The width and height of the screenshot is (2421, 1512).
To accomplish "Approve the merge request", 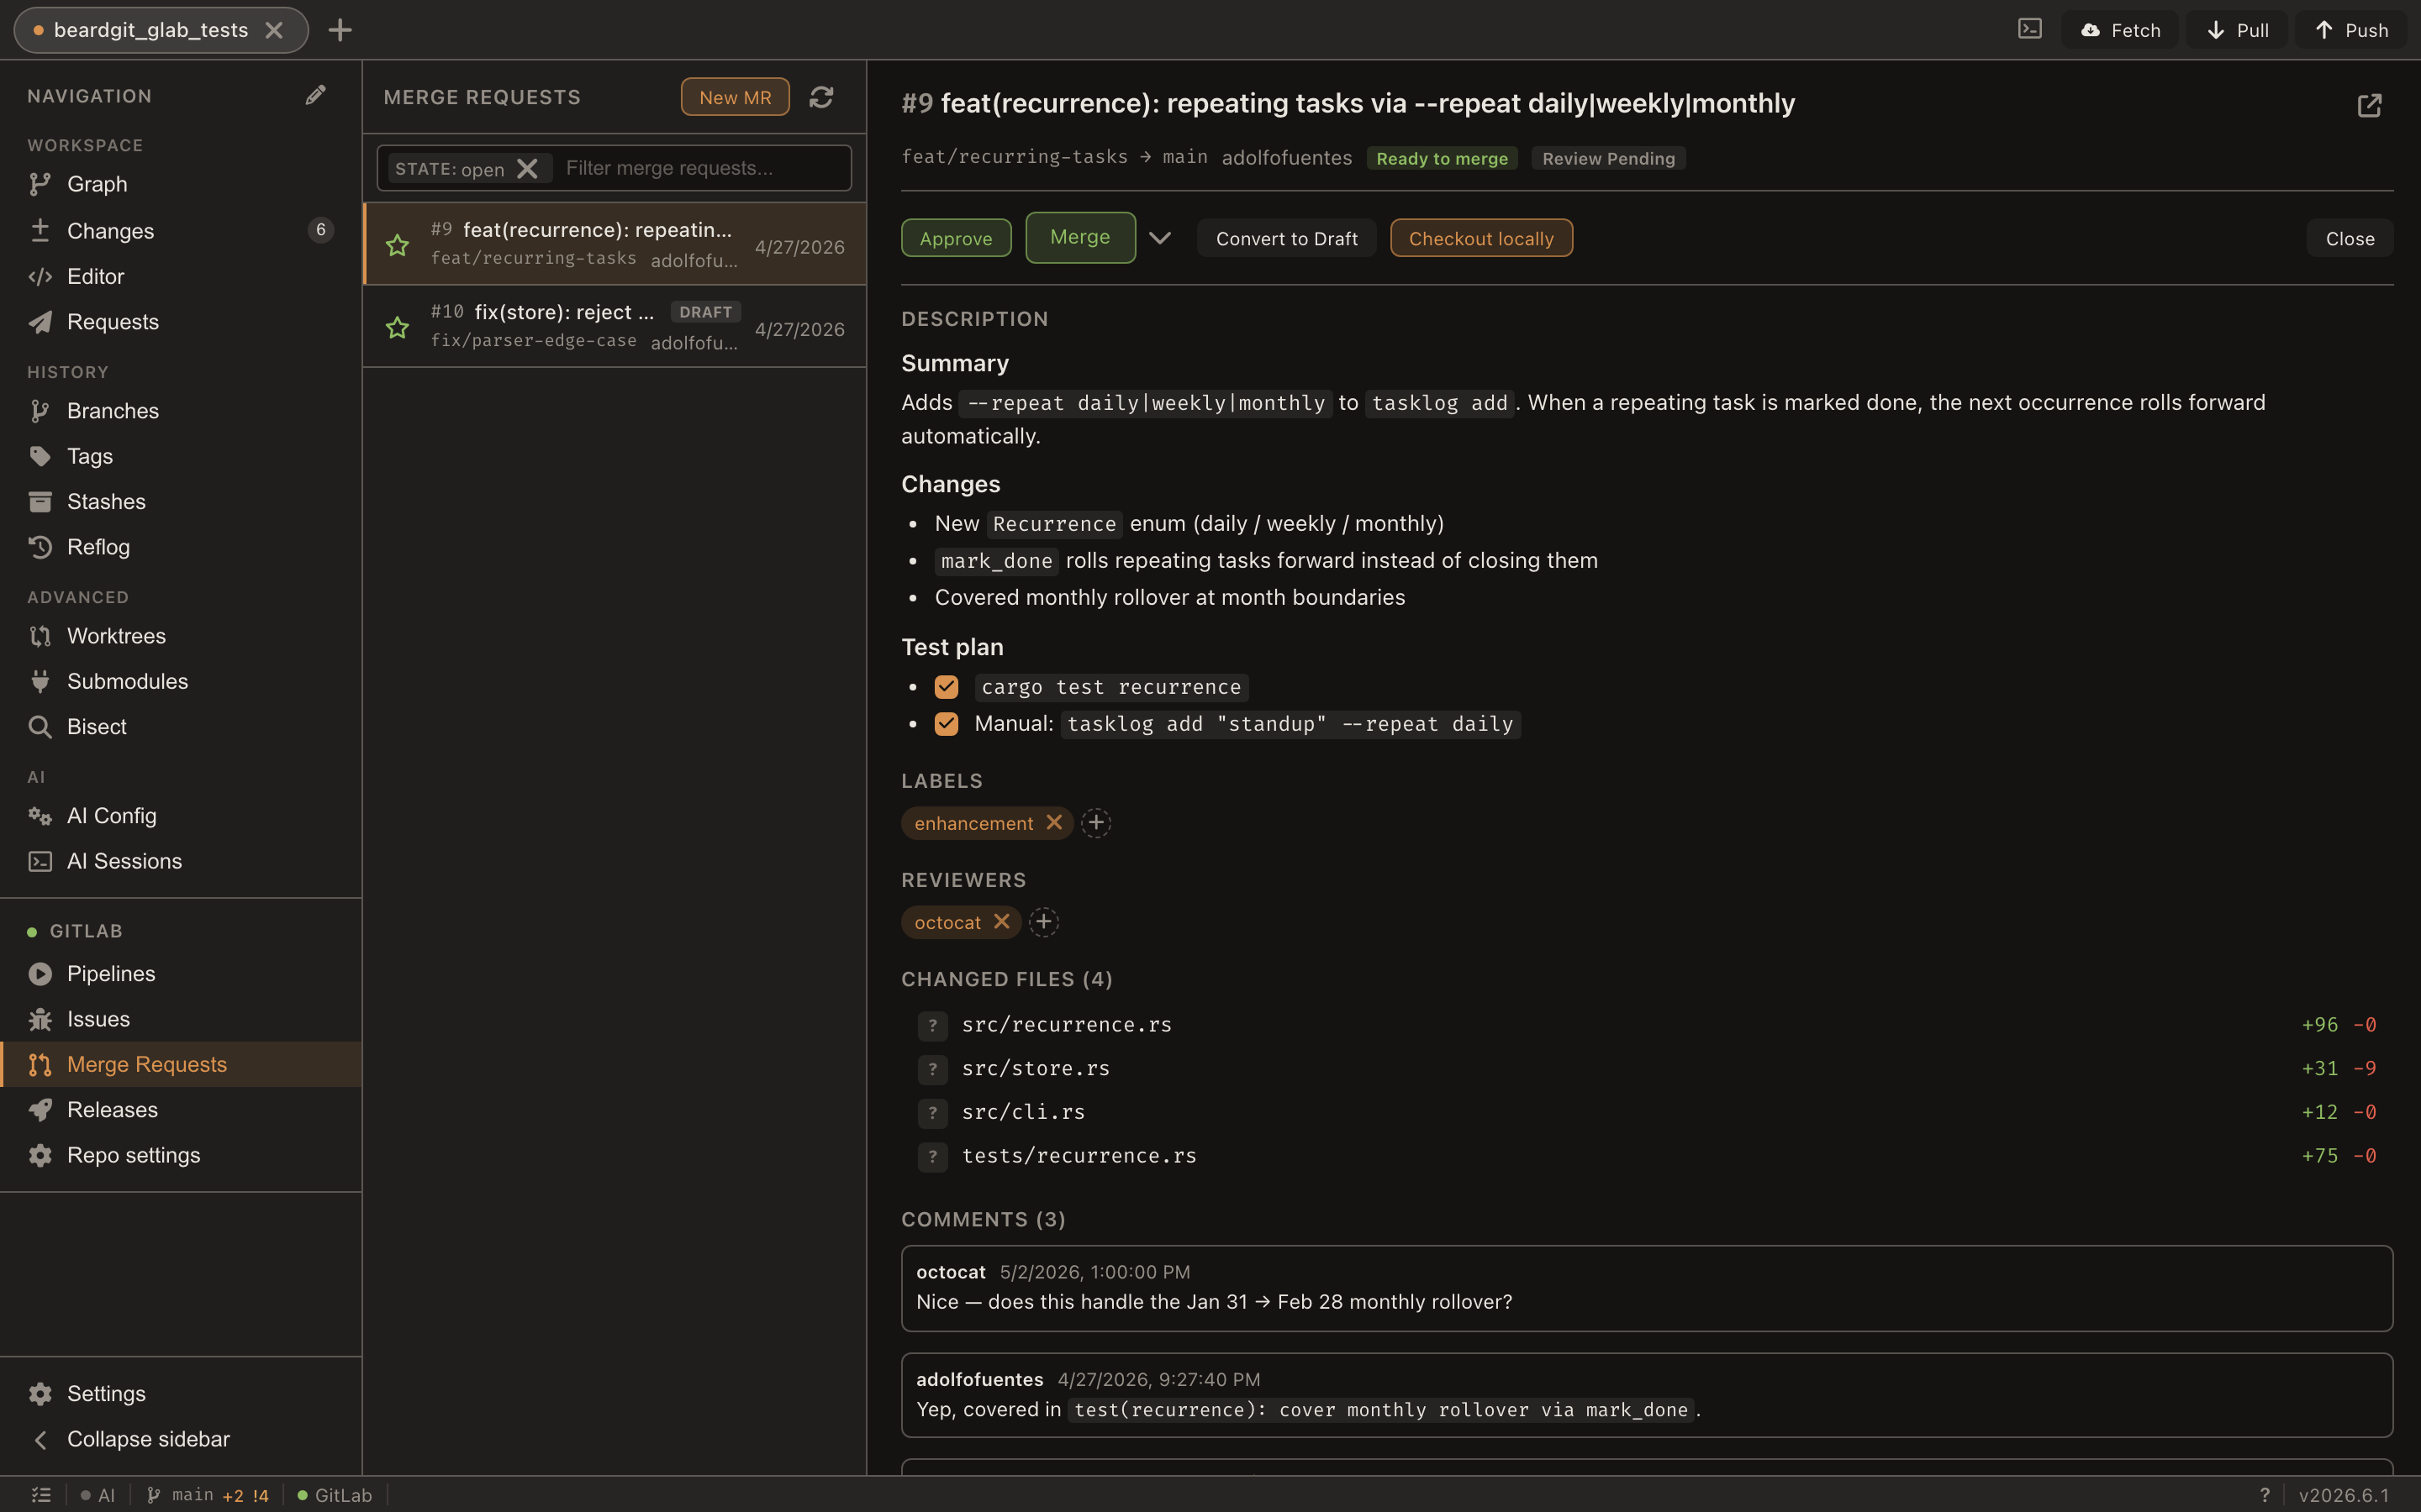I will [956, 238].
